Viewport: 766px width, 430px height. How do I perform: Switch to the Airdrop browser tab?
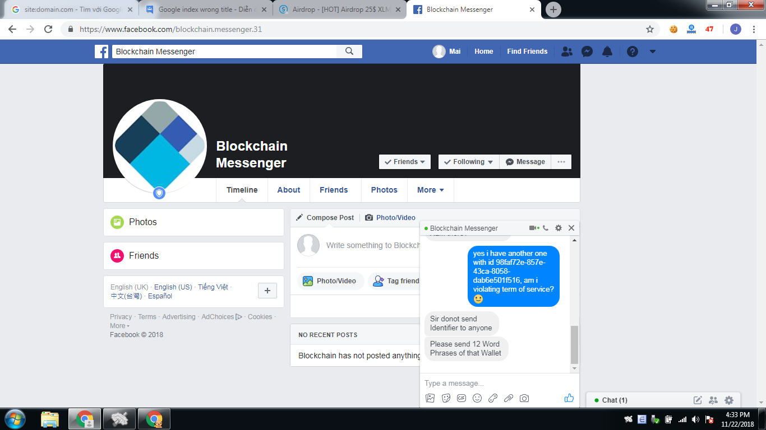(x=340, y=10)
